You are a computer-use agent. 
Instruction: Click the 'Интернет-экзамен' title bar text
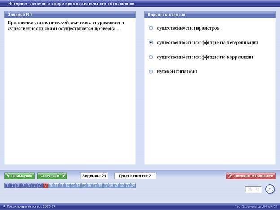[71, 4]
